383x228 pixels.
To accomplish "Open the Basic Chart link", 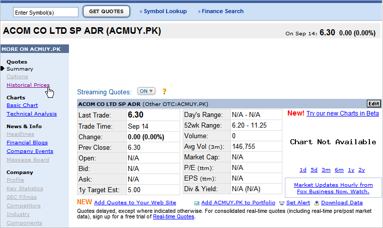I will pos(22,105).
